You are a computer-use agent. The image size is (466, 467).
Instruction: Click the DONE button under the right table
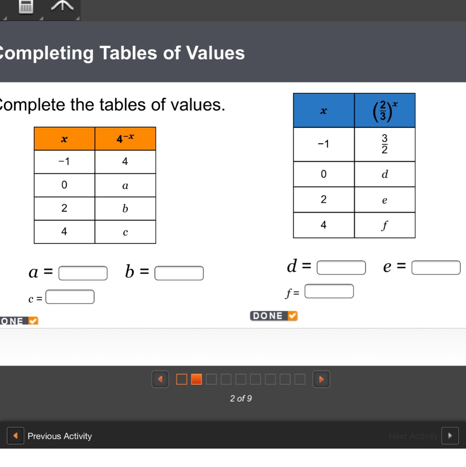coord(273,316)
